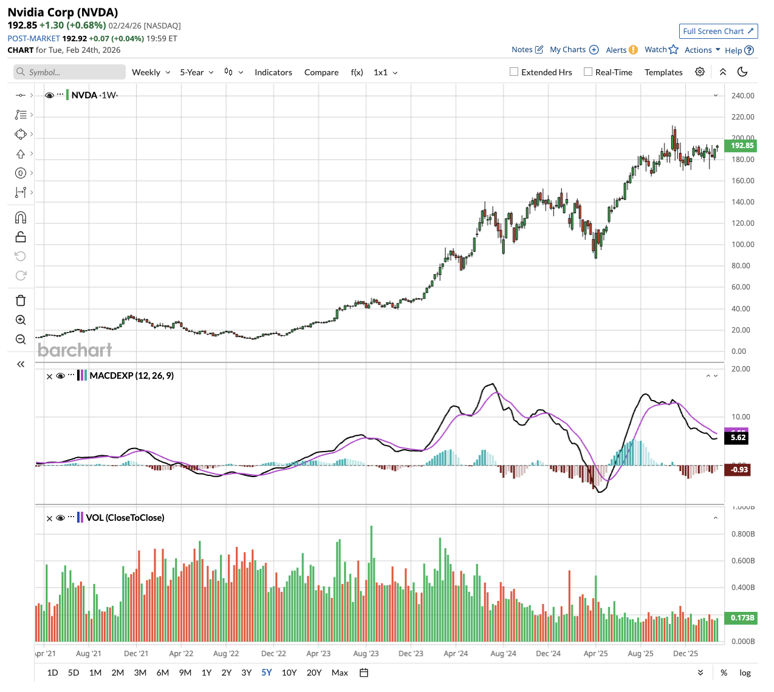
Task: Collapse the drawing tools sidebar
Action: pos(21,364)
